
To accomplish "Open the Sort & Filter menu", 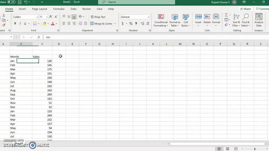I will (236, 21).
